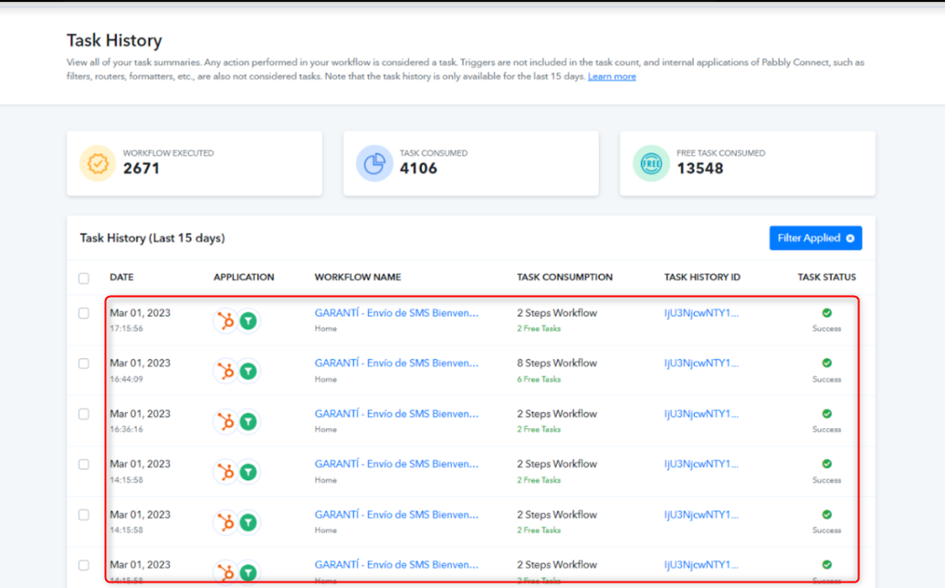Click HubSpot icon in the 16:36:16 row

[x=226, y=422]
